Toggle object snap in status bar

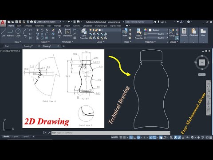[x=154, y=137]
